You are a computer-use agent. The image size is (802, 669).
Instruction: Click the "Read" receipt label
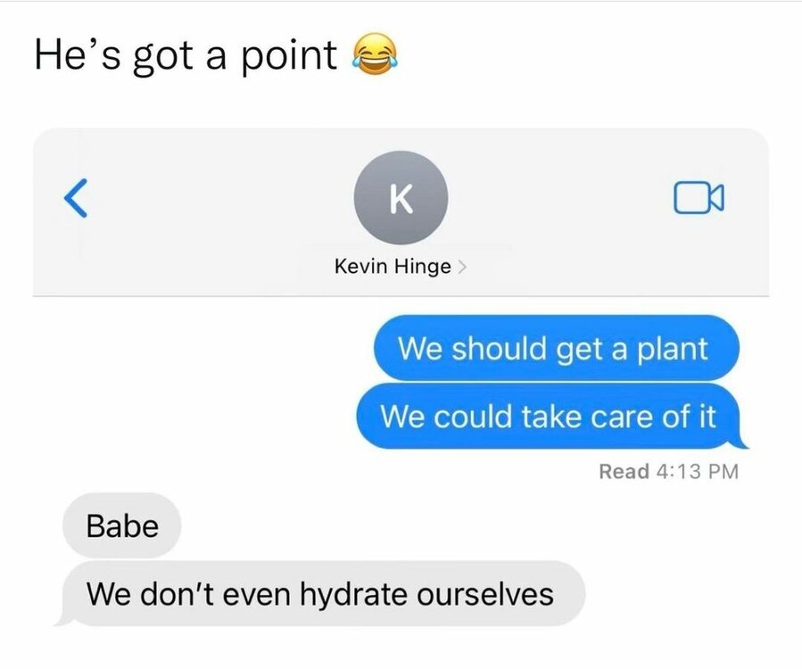[x=624, y=471]
